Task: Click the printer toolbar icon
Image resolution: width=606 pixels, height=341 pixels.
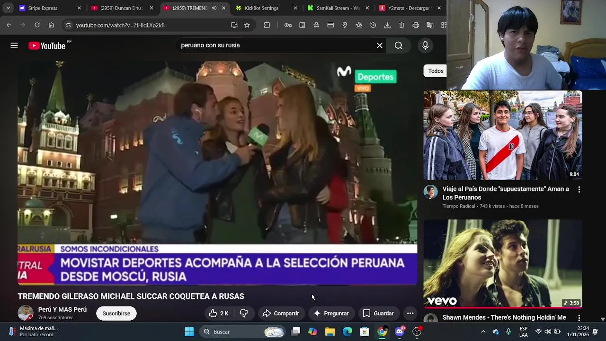Action: (416, 25)
